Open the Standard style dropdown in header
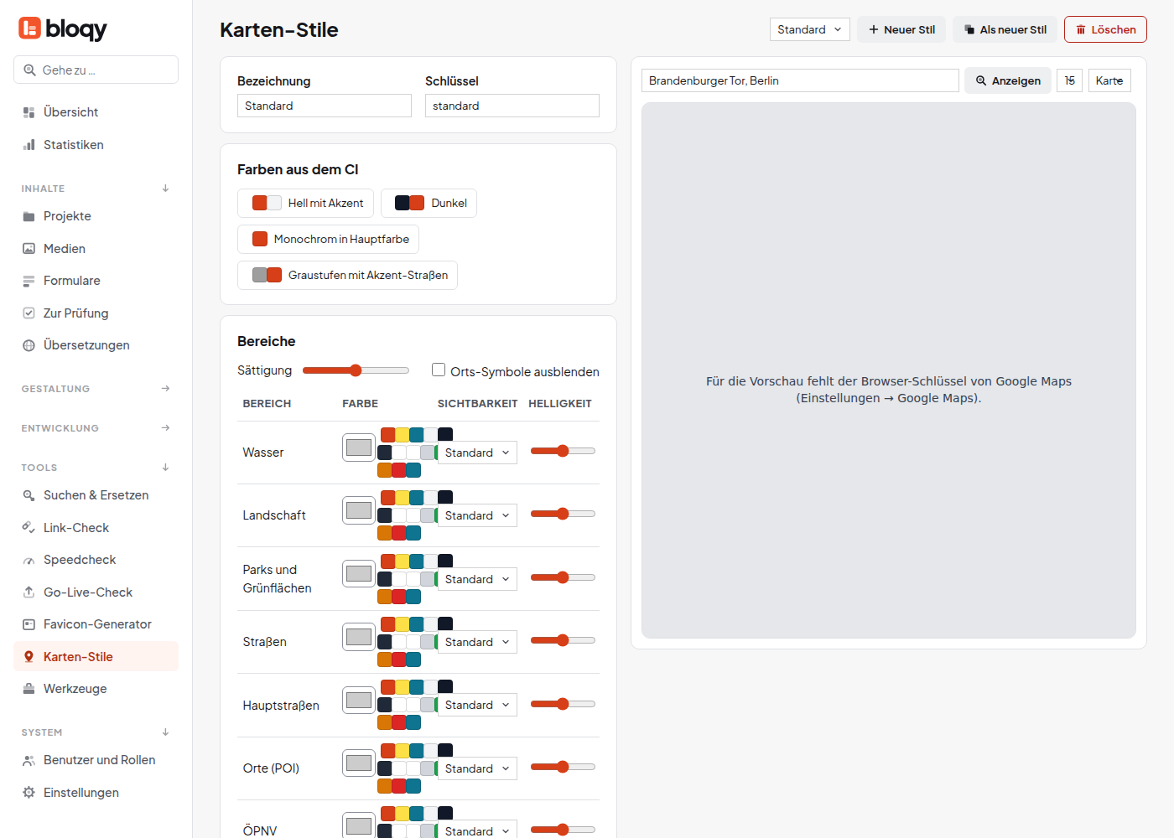 810,29
